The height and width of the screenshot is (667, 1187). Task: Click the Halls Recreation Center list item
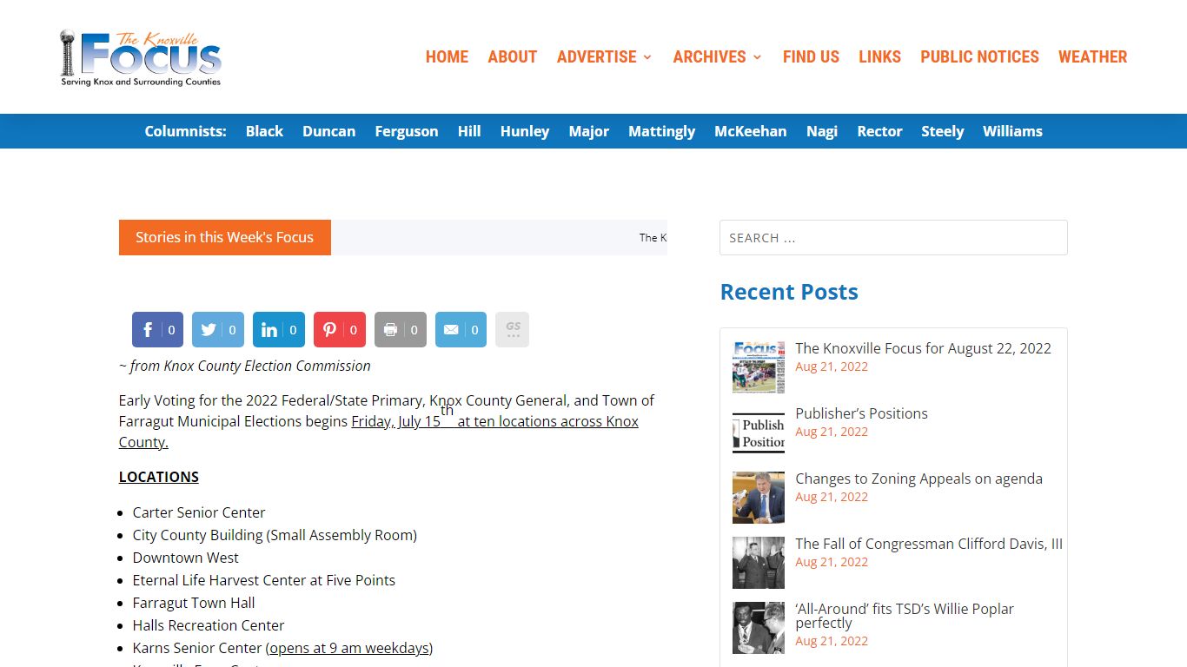tap(209, 625)
